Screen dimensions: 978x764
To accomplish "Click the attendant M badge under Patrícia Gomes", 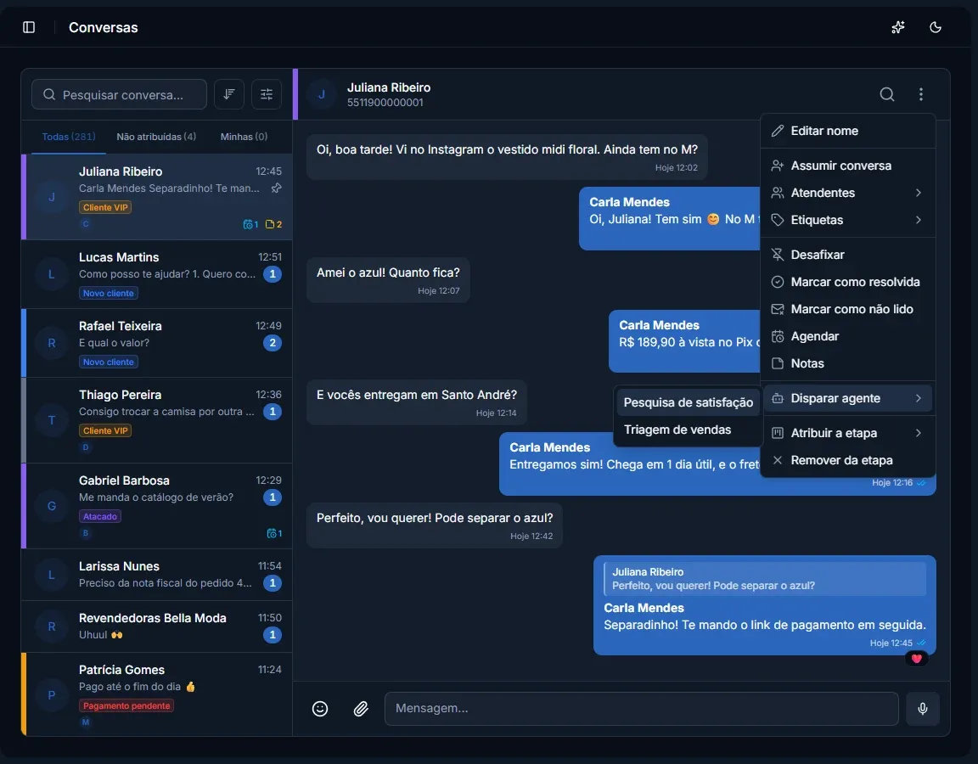I will (x=86, y=722).
